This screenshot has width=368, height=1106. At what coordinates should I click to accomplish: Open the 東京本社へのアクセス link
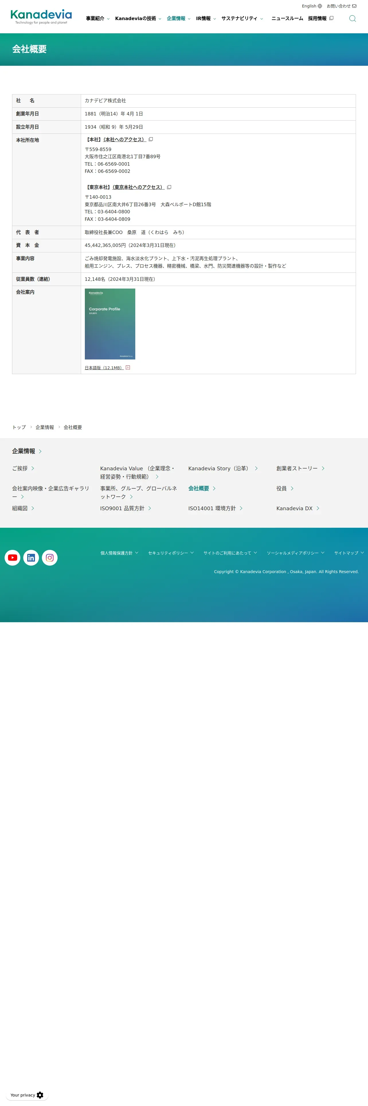coord(138,187)
